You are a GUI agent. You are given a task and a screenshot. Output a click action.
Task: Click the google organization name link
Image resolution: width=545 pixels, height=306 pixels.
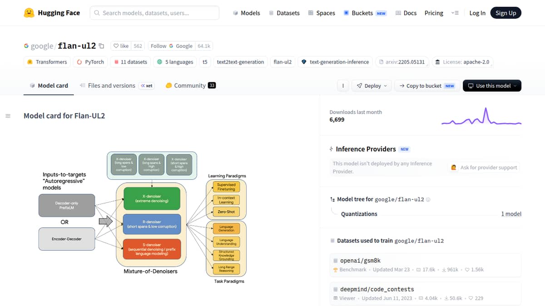(x=42, y=46)
